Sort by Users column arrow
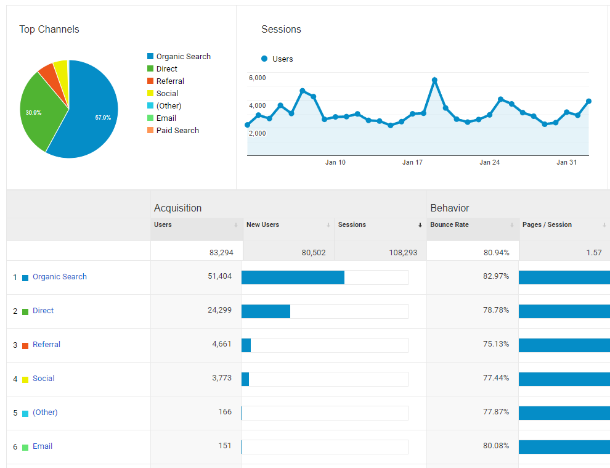Screen dimensions: 610x468 click(236, 226)
